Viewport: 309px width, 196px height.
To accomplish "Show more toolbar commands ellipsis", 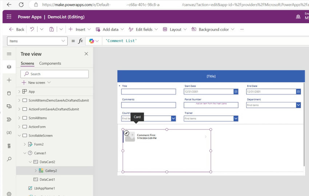I will (242, 29).
